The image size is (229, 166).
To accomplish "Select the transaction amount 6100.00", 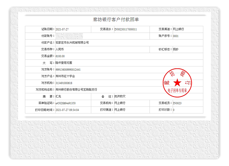I will pyautogui.click(x=60, y=56).
